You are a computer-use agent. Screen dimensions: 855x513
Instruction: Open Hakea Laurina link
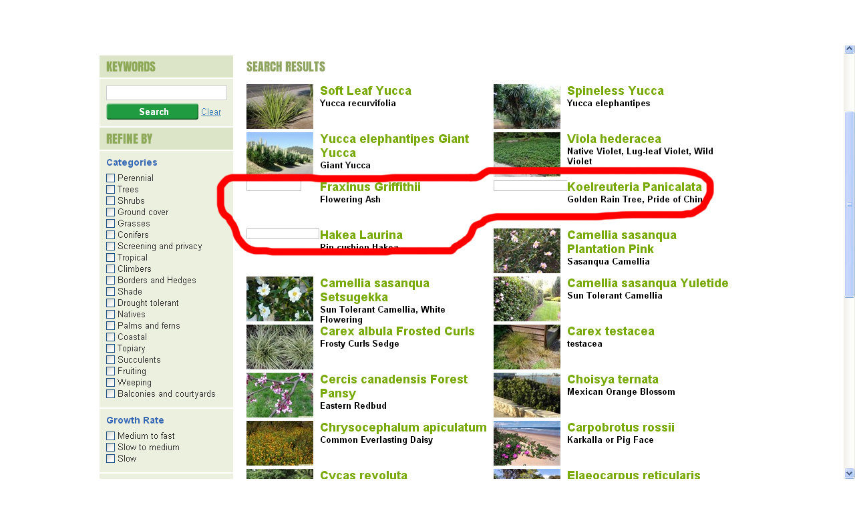361,235
